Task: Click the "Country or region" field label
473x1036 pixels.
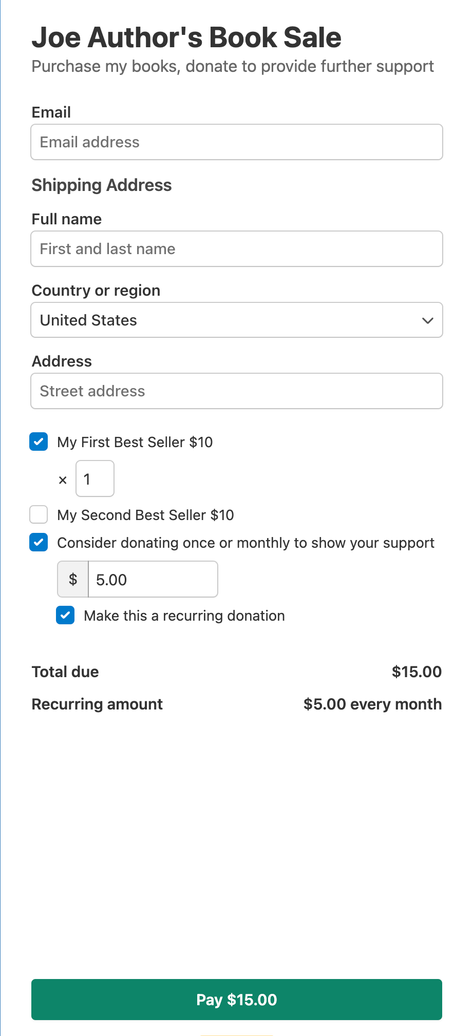Action: click(96, 291)
